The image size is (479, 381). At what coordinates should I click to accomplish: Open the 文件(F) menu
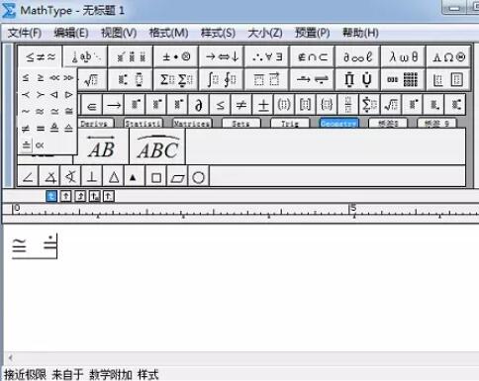[x=25, y=33]
